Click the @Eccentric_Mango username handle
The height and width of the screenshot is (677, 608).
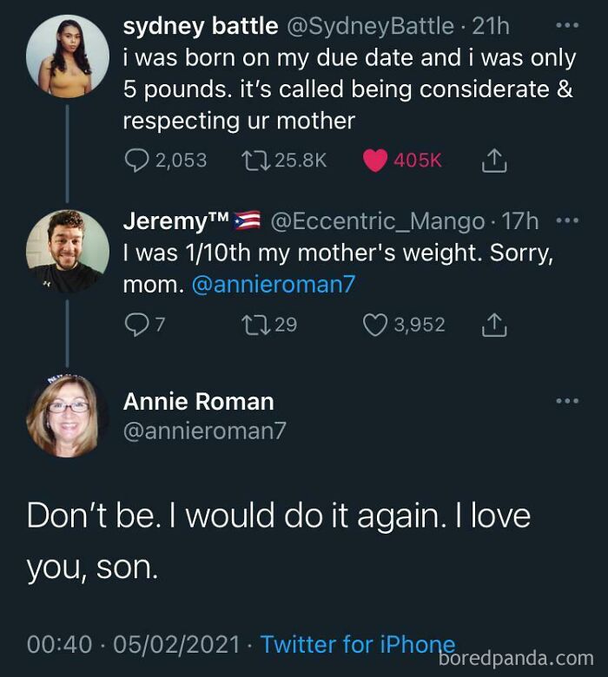378,222
